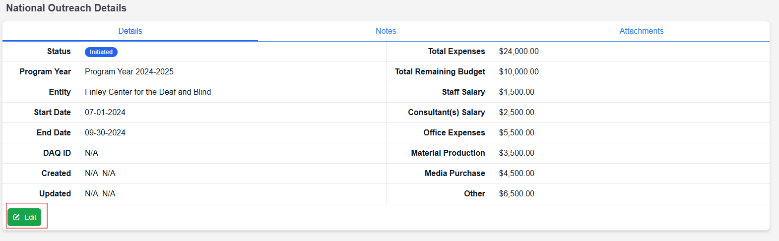Screen dimensions: 779x241
Task: Click the Status field label
Action: pyautogui.click(x=59, y=51)
